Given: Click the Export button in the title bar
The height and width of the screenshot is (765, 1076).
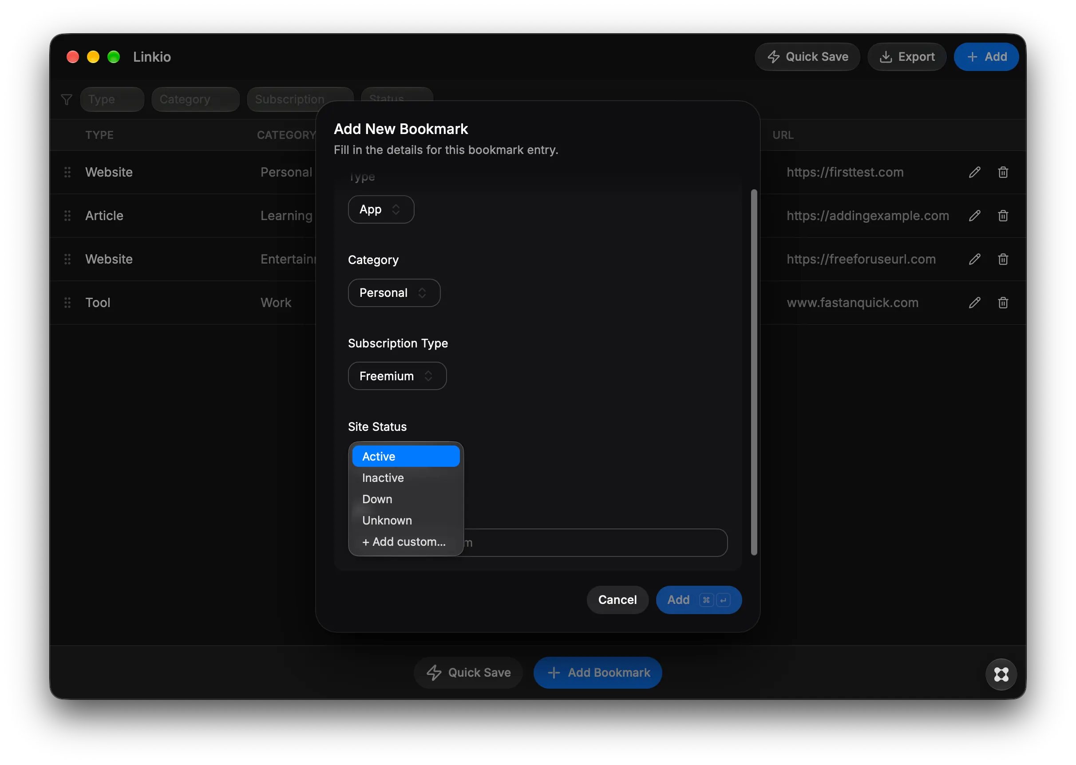Looking at the screenshot, I should (906, 57).
